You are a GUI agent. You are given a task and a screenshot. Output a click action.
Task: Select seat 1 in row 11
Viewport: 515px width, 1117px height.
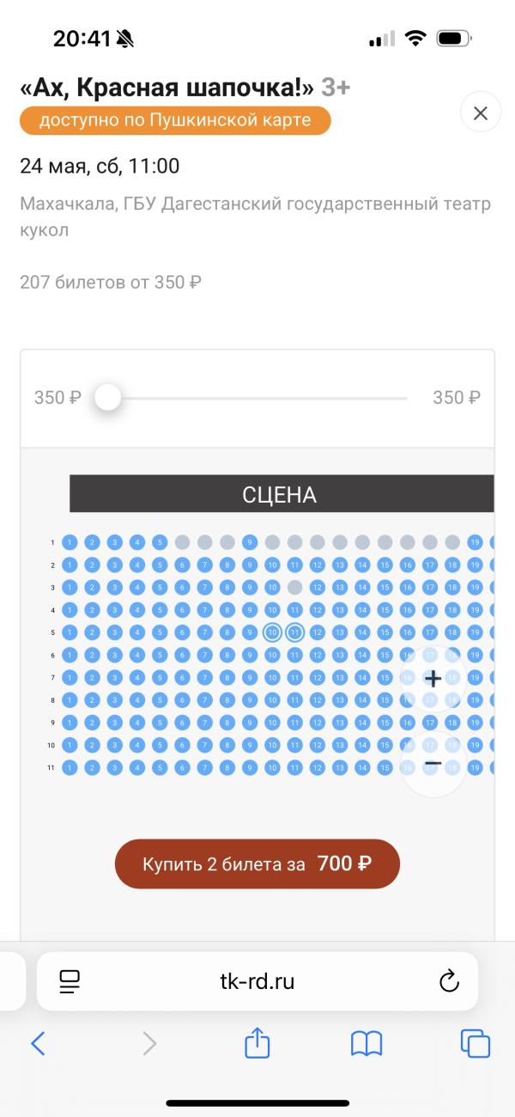pyautogui.click(x=70, y=766)
